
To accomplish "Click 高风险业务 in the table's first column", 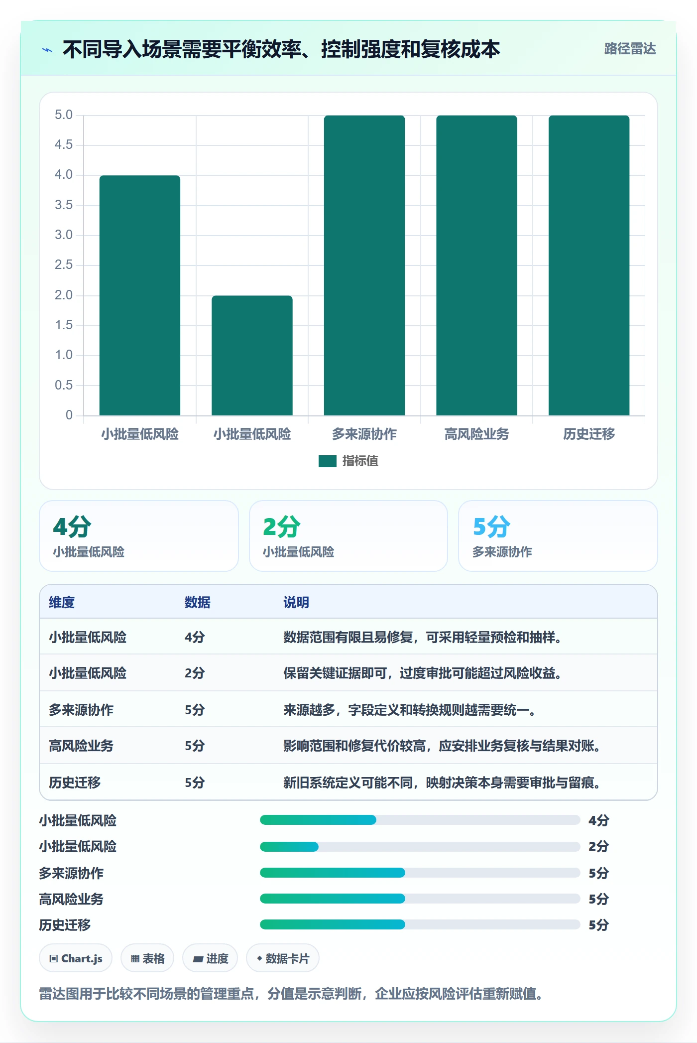I will (x=81, y=746).
